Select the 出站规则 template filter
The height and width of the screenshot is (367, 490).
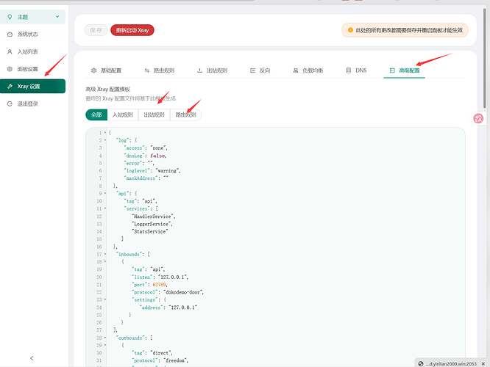154,115
